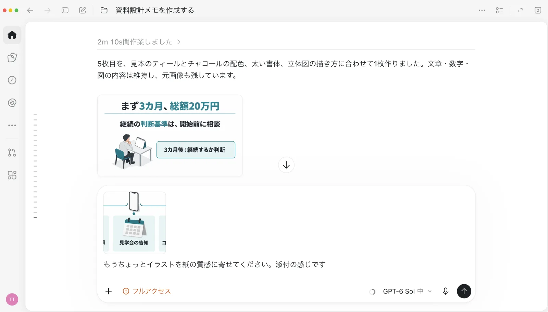Navigate forward with the right arrow
548x312 pixels.
48,10
